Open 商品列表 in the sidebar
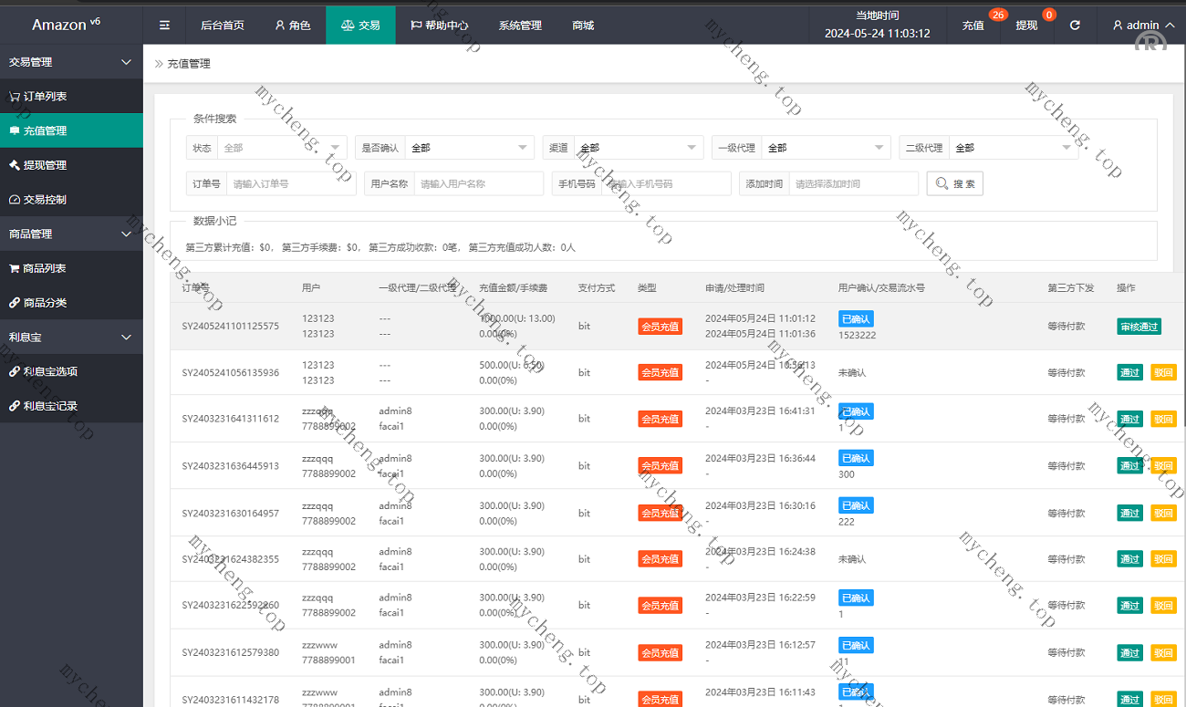This screenshot has height=707, width=1186. click(45, 269)
